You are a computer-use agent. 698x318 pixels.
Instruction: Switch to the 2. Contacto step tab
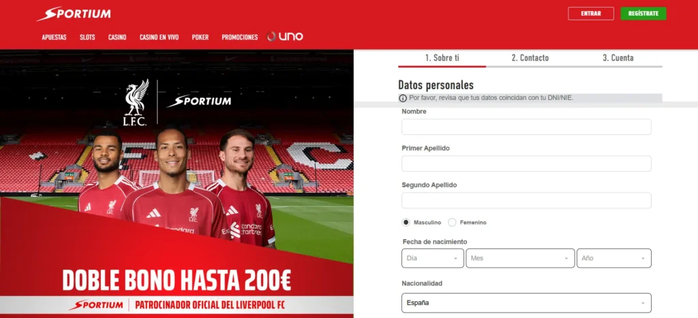tap(530, 58)
